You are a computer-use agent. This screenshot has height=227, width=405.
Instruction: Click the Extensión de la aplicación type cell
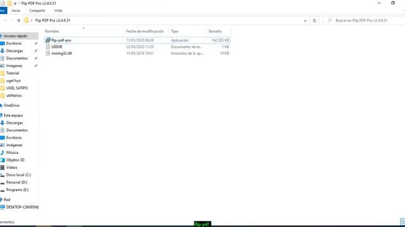pos(187,53)
